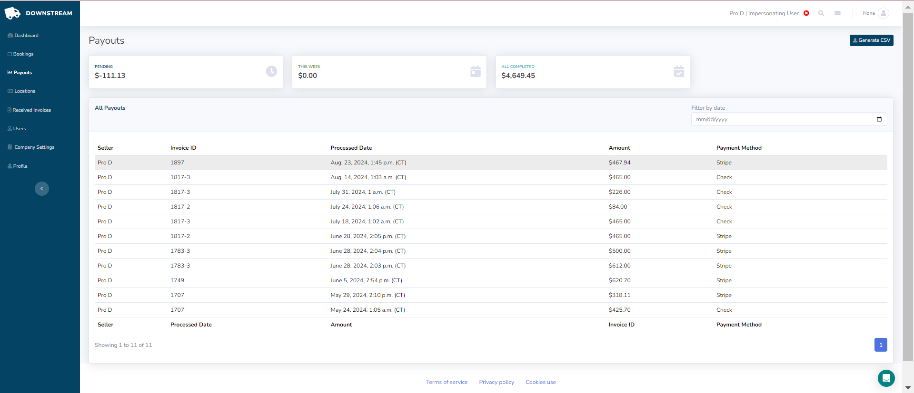Click the top Amount column header
Image resolution: width=914 pixels, height=393 pixels.
tap(619, 148)
